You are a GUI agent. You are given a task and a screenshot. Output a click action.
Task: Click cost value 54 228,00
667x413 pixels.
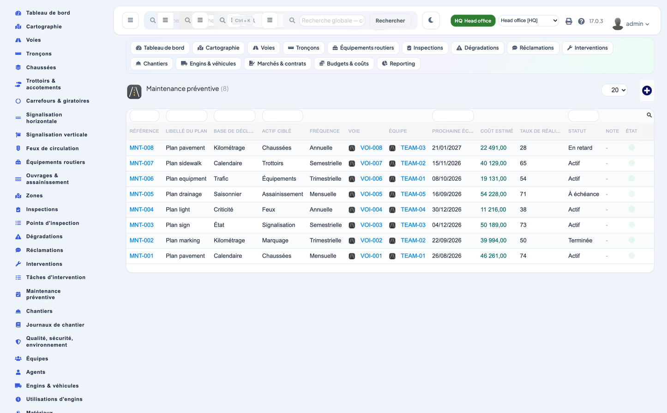point(493,194)
